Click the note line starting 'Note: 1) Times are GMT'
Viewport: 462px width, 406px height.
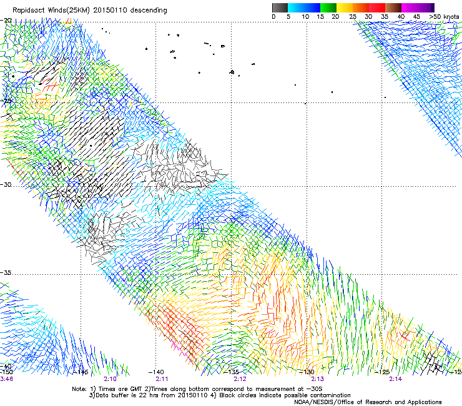coord(197,389)
